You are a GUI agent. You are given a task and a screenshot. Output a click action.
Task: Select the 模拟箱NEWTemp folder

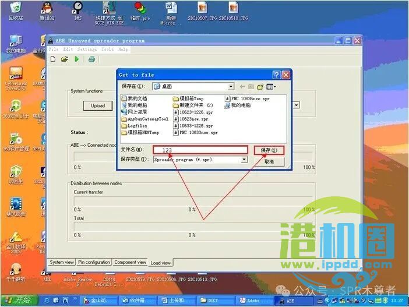(x=140, y=132)
